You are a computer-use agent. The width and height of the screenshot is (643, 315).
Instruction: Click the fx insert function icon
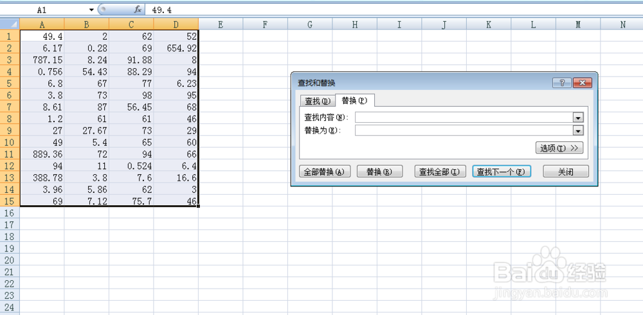[x=138, y=10]
